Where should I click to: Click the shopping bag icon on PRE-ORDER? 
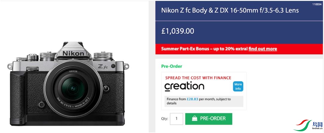click(x=195, y=119)
